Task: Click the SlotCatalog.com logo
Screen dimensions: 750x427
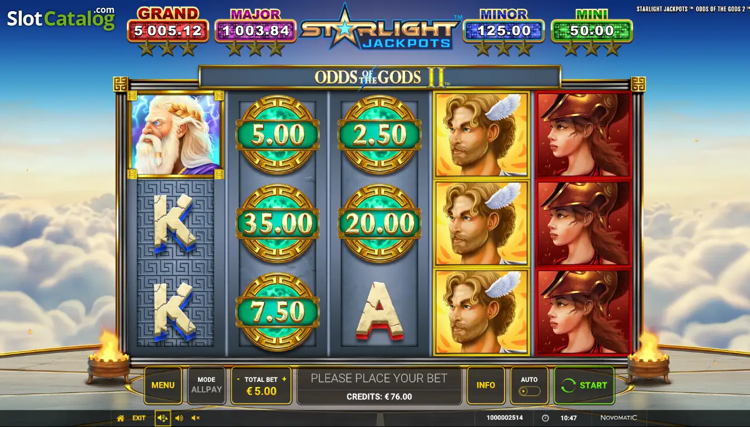Action: [61, 18]
